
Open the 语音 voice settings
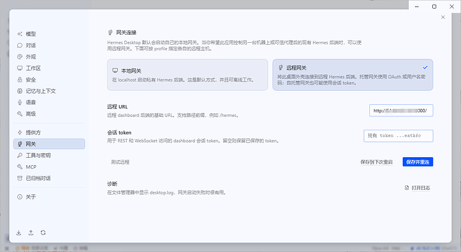(49, 102)
